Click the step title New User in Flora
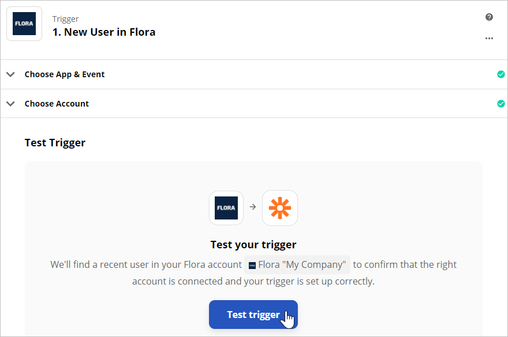This screenshot has height=337, width=508. coord(104,32)
